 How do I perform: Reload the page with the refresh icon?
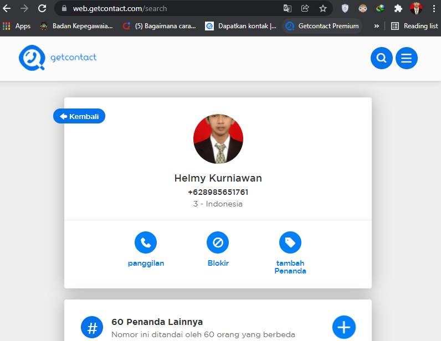click(42, 8)
